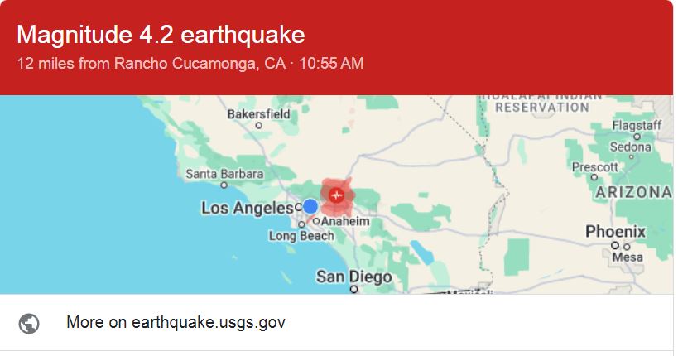Click the globe icon beside the USGS link
Screen dimensions: 678x356
point(29,323)
